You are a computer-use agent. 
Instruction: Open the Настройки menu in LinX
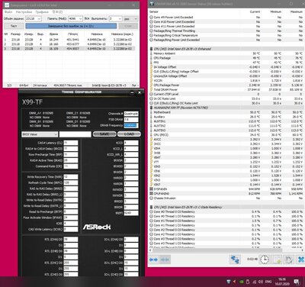(x=24, y=11)
